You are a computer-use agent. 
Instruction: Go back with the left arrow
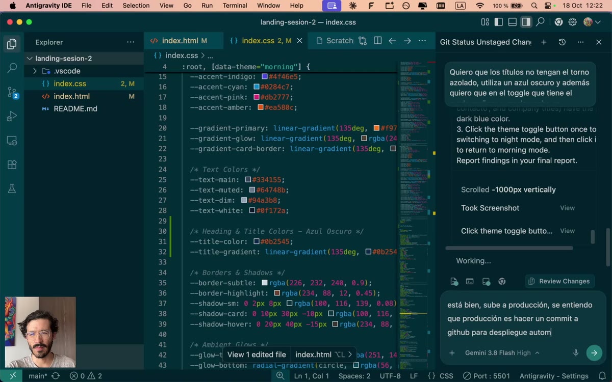pyautogui.click(x=392, y=41)
